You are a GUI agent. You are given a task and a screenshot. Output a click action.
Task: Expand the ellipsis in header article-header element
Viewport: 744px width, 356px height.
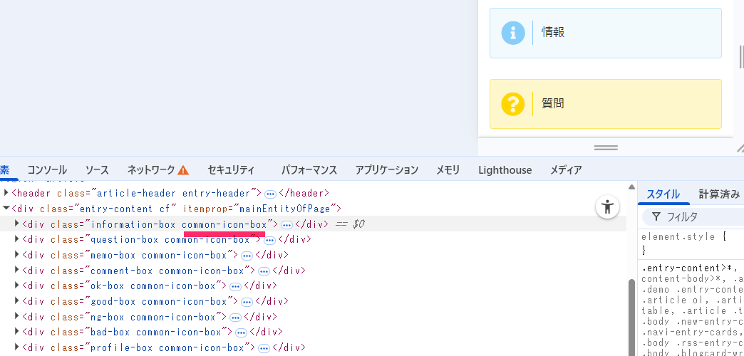(270, 194)
